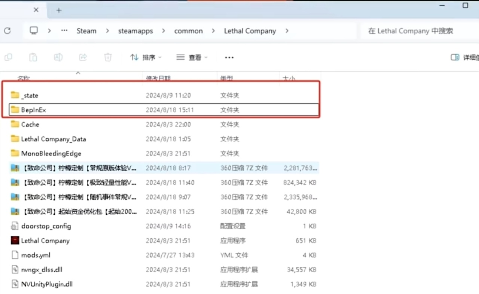Open the 查看 view dropdown
479x294 pixels.
point(192,58)
